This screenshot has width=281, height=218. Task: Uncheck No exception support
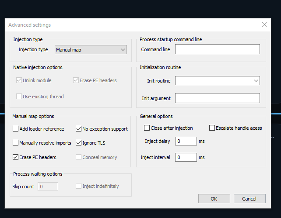point(79,129)
